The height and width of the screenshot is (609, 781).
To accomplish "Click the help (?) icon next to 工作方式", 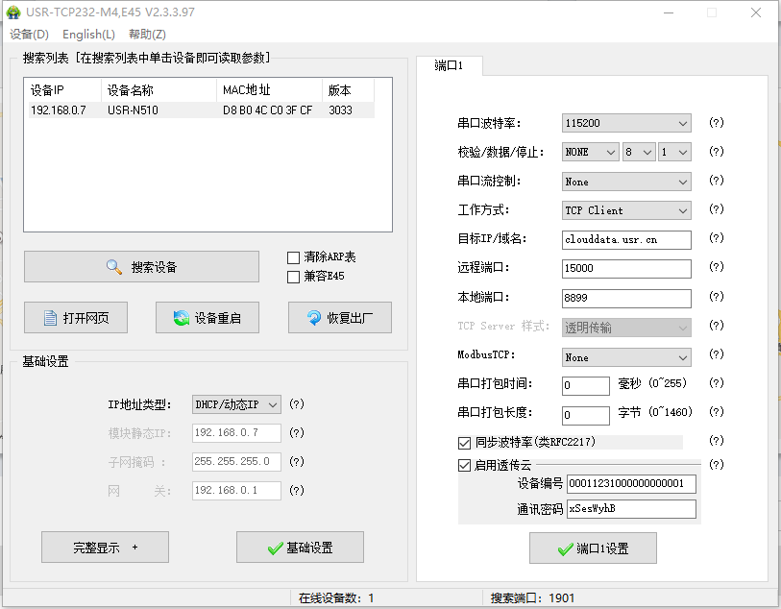I will pos(717,209).
